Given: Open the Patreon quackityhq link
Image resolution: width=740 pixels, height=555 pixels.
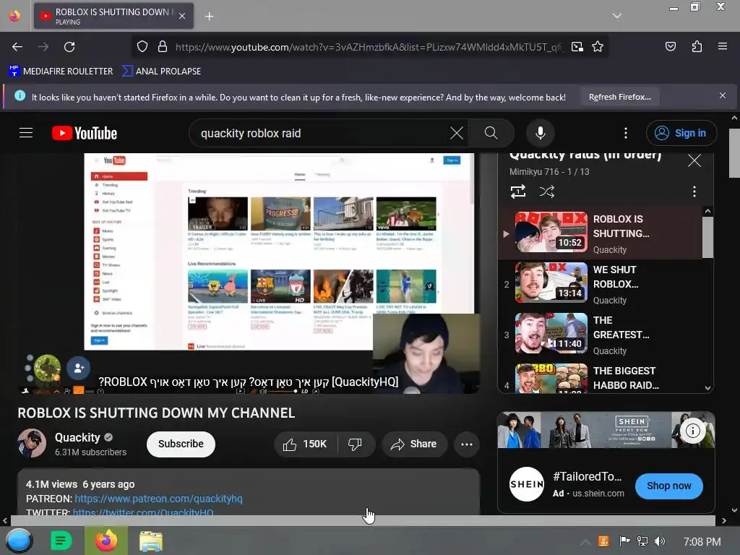Looking at the screenshot, I should tap(158, 499).
